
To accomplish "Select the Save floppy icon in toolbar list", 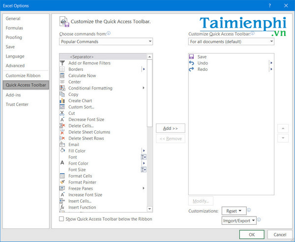I will tap(192, 57).
